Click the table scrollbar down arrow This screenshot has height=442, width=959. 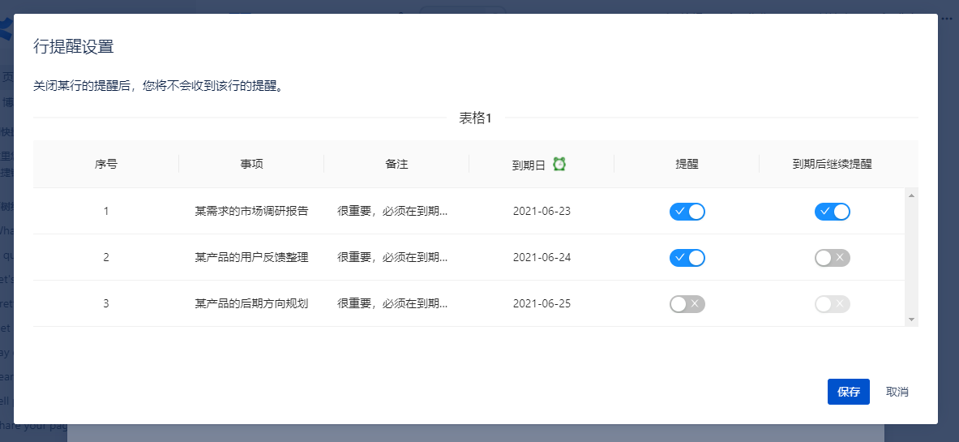911,320
